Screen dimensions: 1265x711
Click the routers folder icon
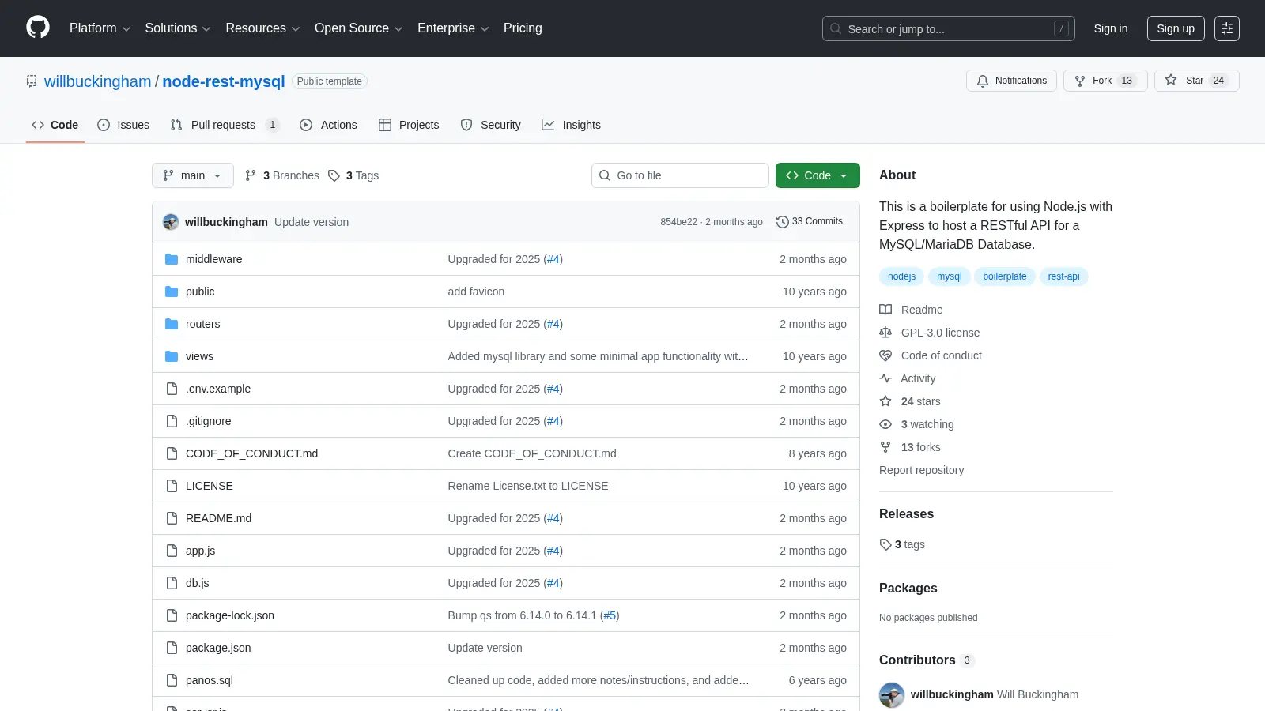172,324
